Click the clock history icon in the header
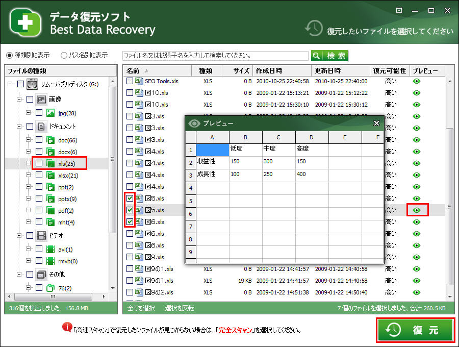This screenshot has height=347, width=459. tap(314, 28)
